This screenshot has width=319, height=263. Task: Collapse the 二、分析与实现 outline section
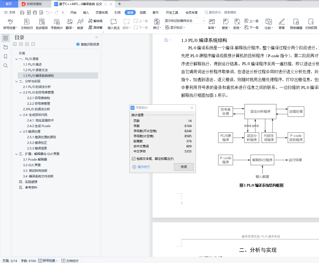tap(16, 81)
